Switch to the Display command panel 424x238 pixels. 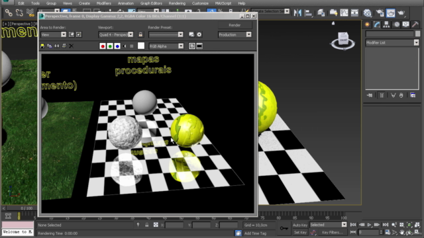[x=406, y=24]
